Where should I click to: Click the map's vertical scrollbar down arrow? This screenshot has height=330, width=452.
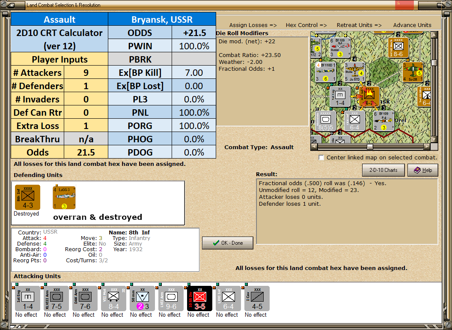click(x=434, y=140)
